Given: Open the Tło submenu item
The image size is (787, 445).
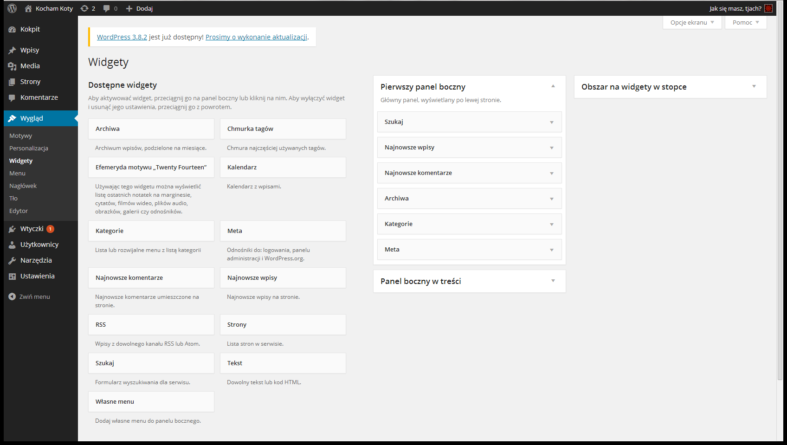Looking at the screenshot, I should click(13, 198).
